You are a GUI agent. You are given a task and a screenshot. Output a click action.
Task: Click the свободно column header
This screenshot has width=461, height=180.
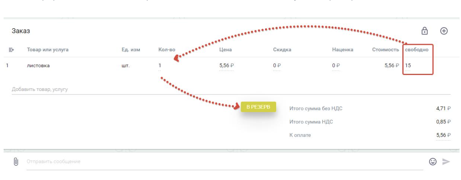click(417, 50)
